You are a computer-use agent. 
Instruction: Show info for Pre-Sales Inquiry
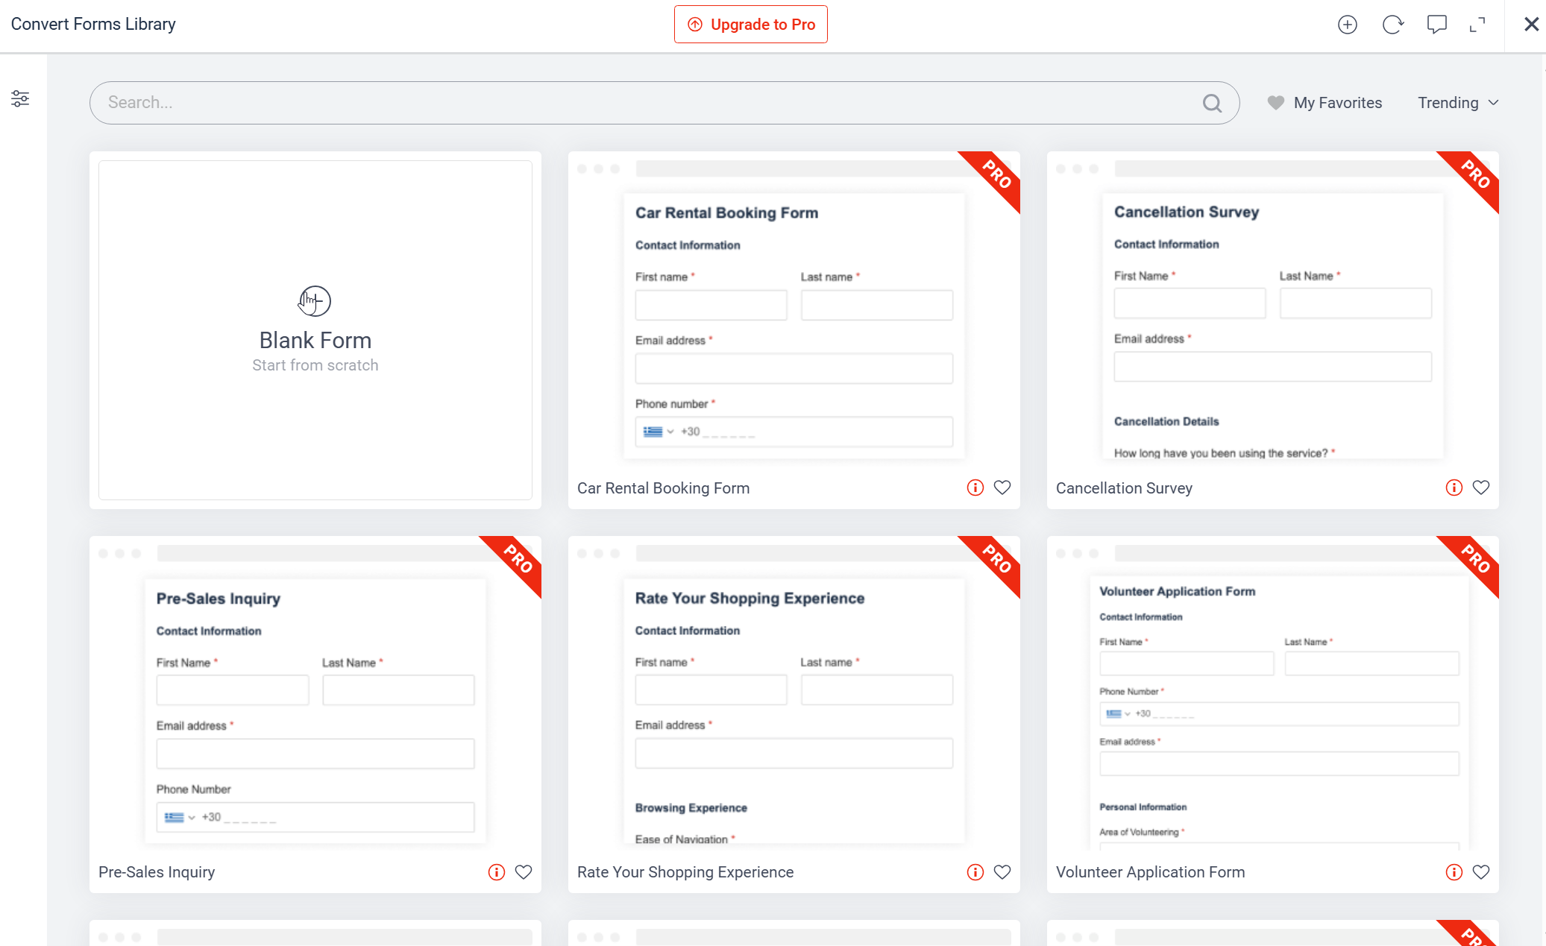point(496,871)
